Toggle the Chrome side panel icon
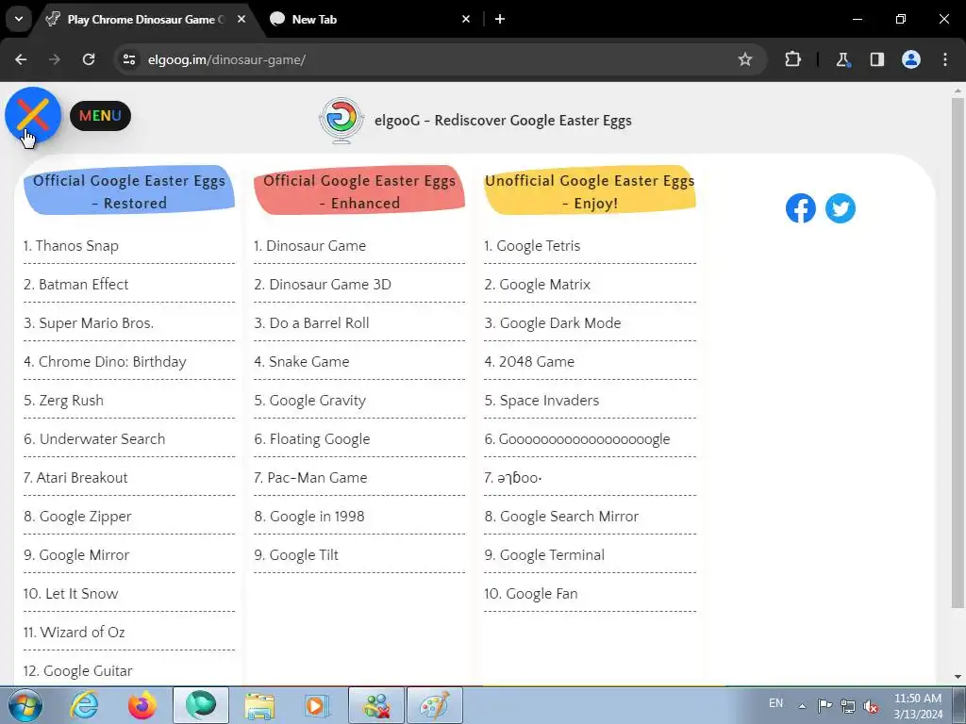The height and width of the screenshot is (724, 966). pos(876,59)
